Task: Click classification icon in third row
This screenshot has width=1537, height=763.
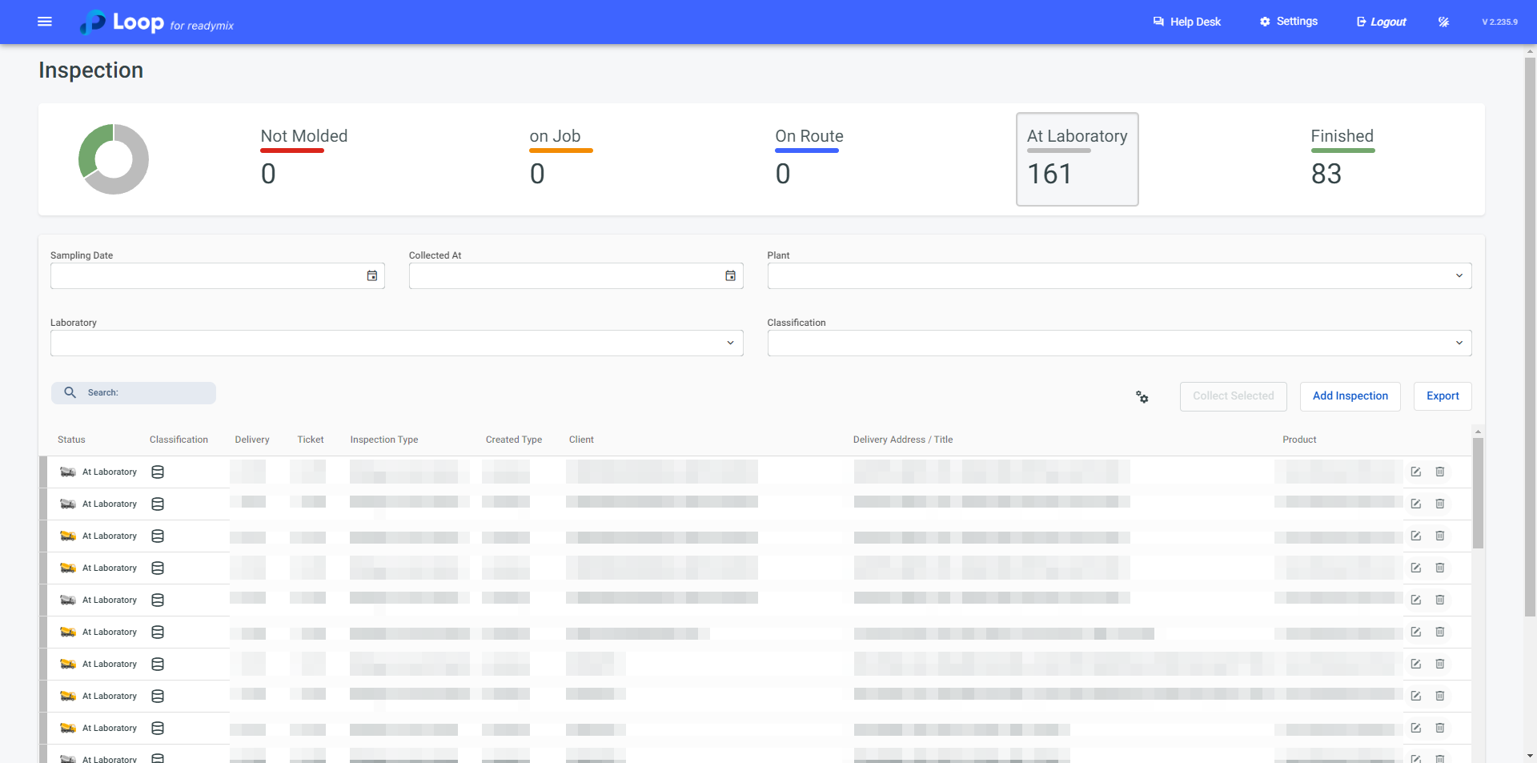Action: [x=158, y=536]
